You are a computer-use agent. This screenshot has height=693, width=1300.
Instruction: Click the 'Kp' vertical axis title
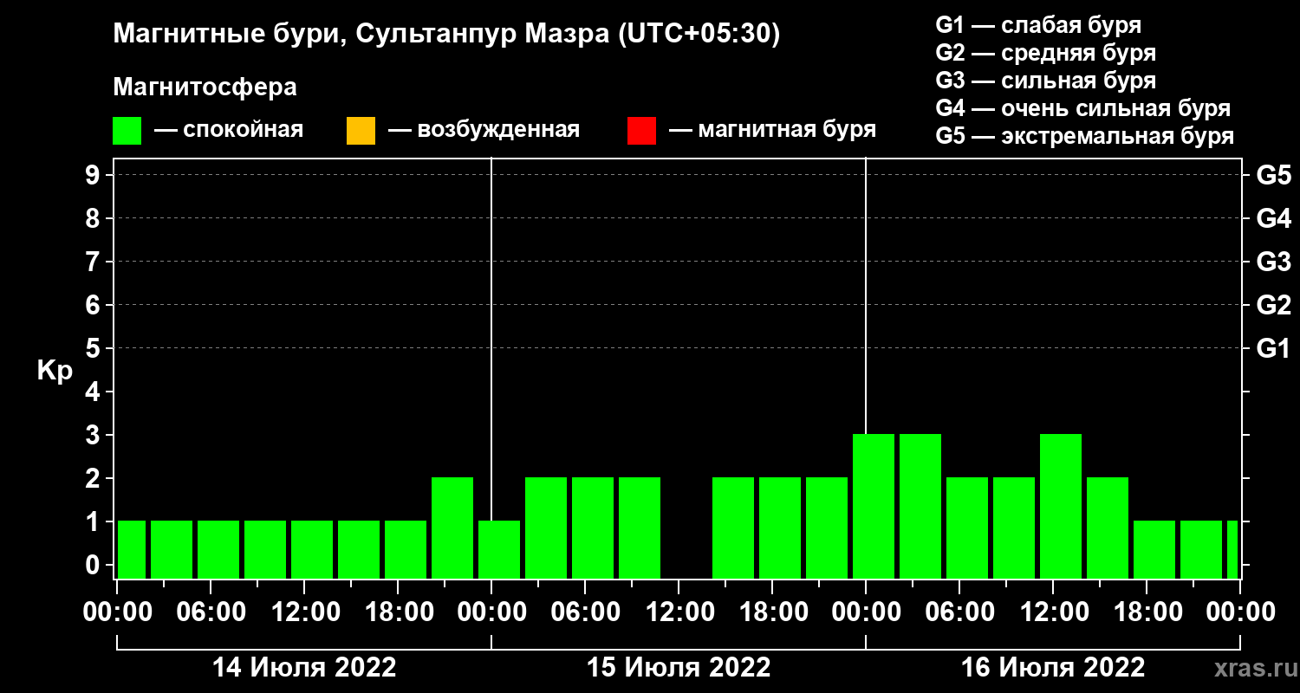[x=55, y=371]
